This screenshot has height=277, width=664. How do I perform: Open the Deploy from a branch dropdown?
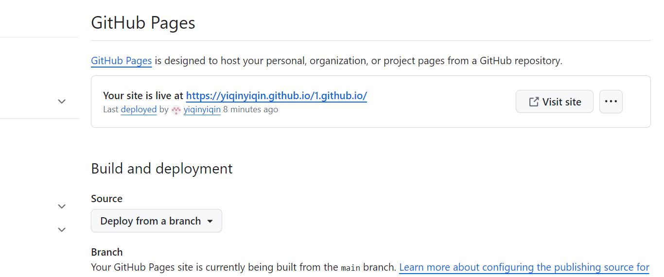click(157, 221)
